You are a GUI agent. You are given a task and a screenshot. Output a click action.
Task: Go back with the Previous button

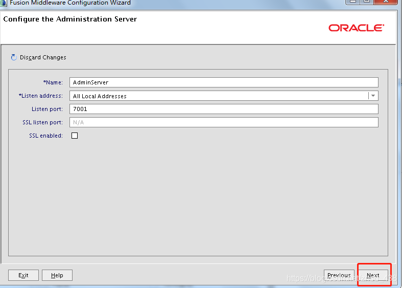339,275
